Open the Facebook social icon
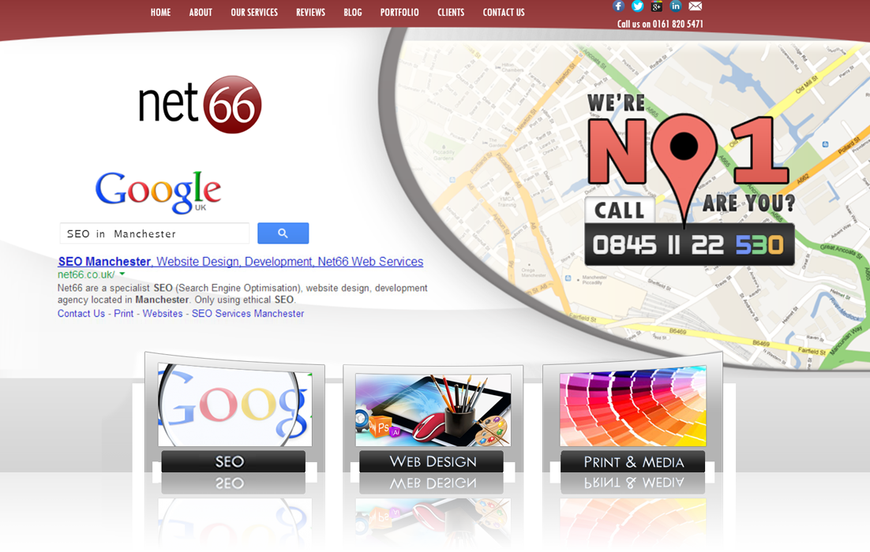Viewport: 870px width, 552px height. pyautogui.click(x=619, y=6)
